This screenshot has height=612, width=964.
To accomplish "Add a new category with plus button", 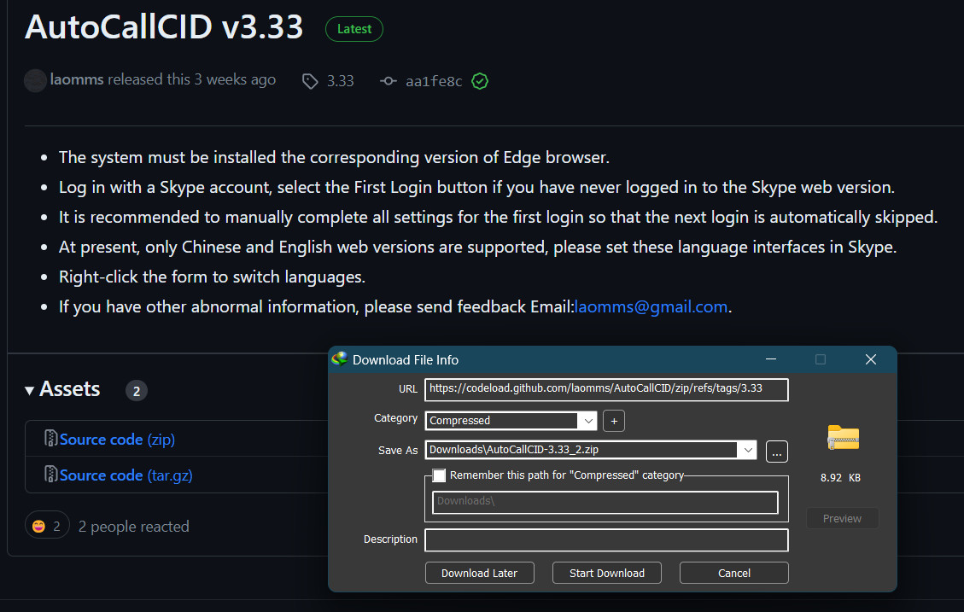I will coord(614,421).
